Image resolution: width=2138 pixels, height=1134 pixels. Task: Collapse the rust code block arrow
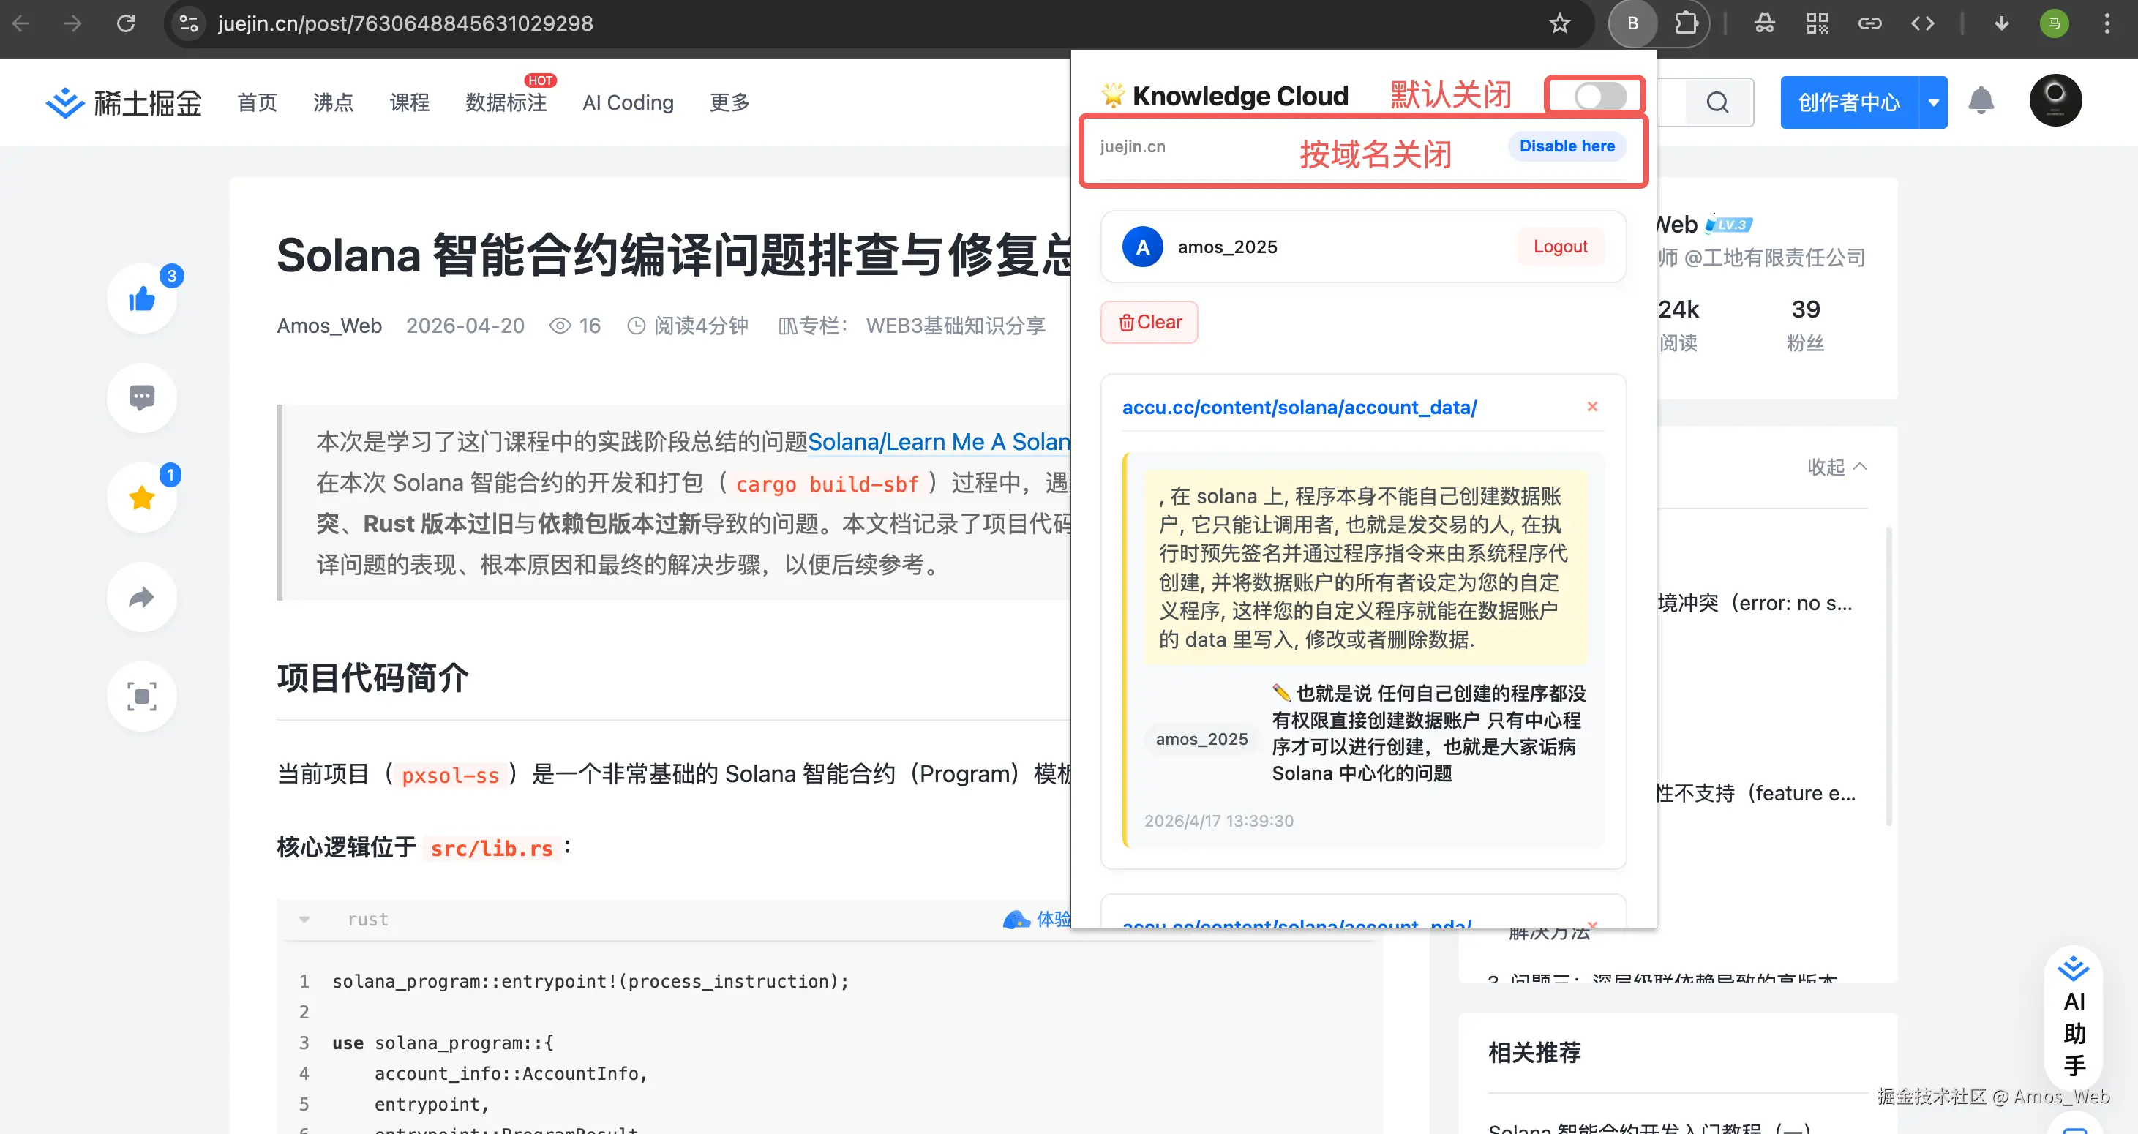click(x=304, y=919)
